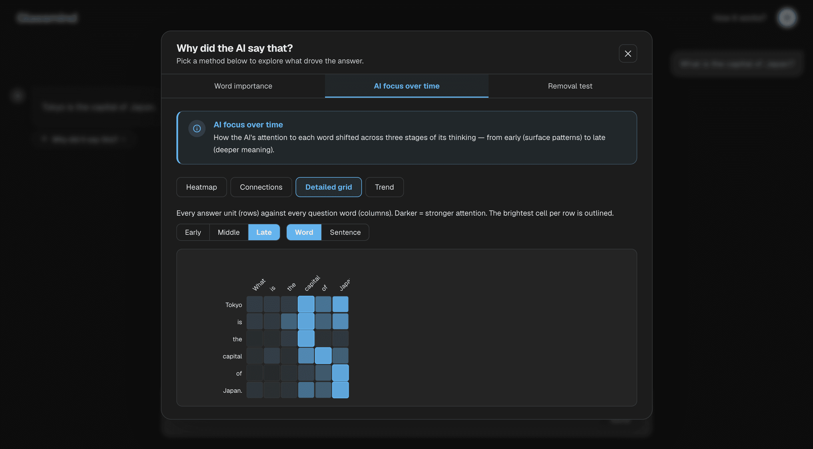The image size is (813, 449).
Task: Switch to the Word importance tab
Action: [x=243, y=86]
